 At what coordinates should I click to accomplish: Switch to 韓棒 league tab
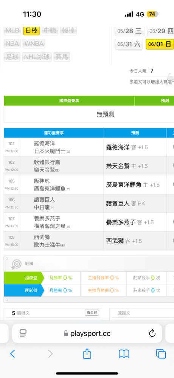point(68,31)
